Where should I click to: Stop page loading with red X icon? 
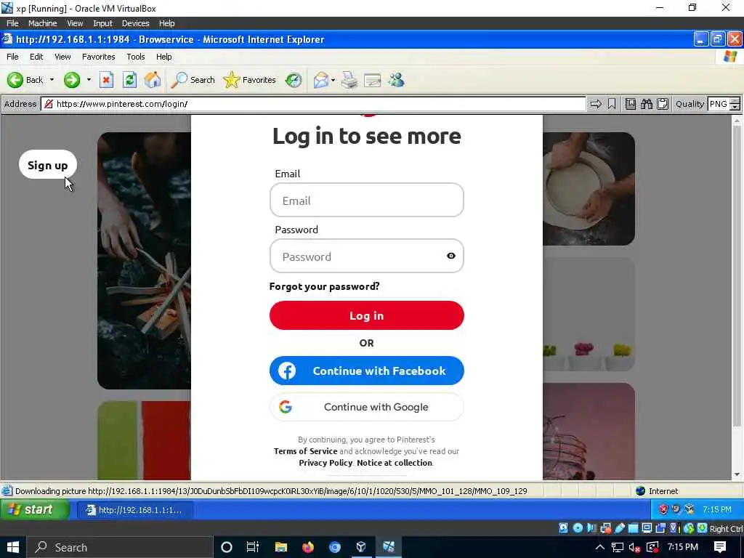106,80
